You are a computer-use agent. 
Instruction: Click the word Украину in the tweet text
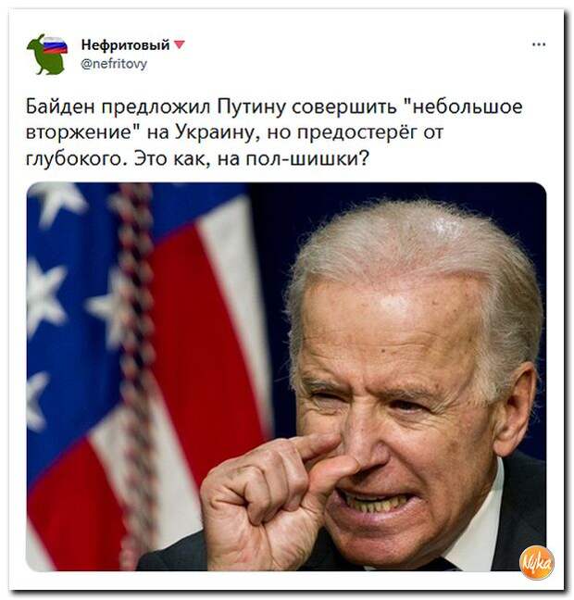click(x=216, y=132)
